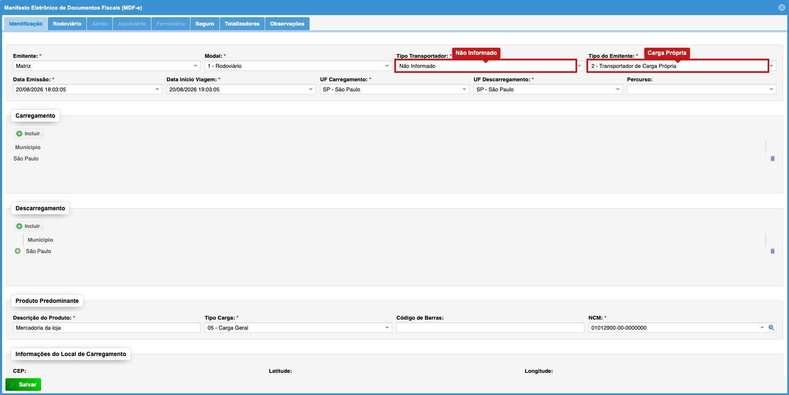Expand the Percurso dropdown
This screenshot has width=789, height=395.
[771, 89]
